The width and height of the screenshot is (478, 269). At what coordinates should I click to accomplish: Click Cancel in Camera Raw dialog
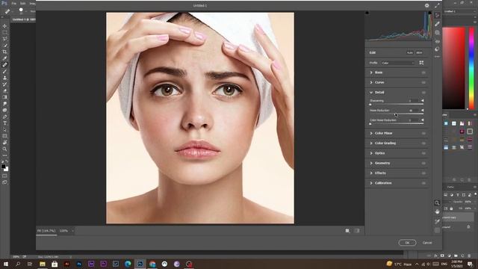coord(427,243)
